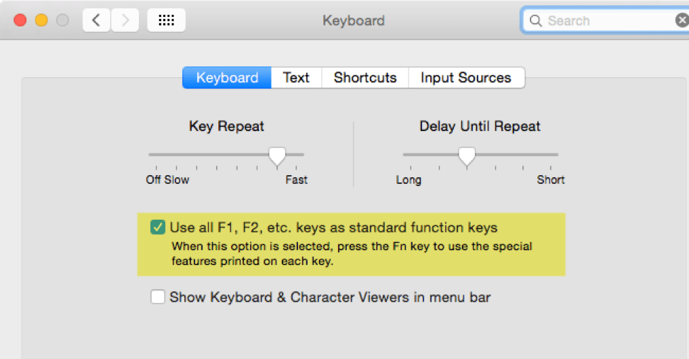Click the Show Keyboard & Character Viewers label

[330, 297]
